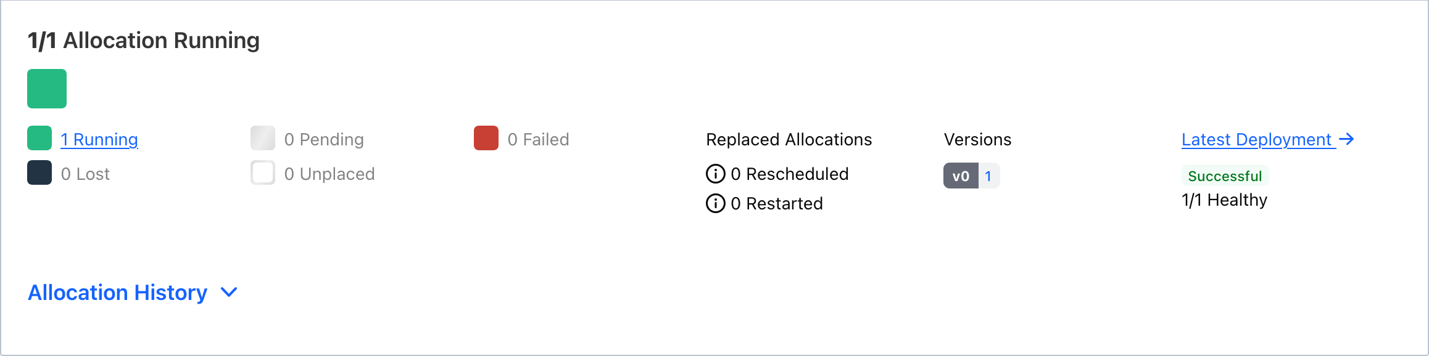Click the gray Pending status square
The height and width of the screenshot is (356, 1429).
[263, 138]
